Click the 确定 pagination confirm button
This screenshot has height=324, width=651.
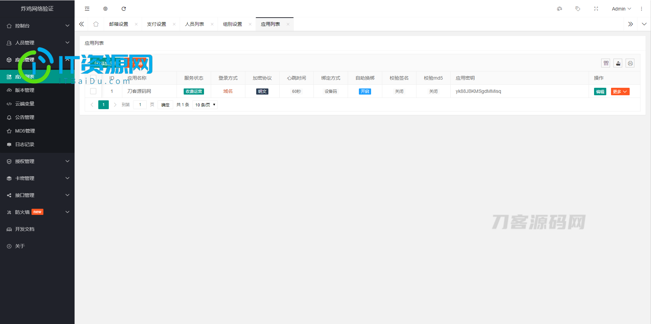coord(165,105)
